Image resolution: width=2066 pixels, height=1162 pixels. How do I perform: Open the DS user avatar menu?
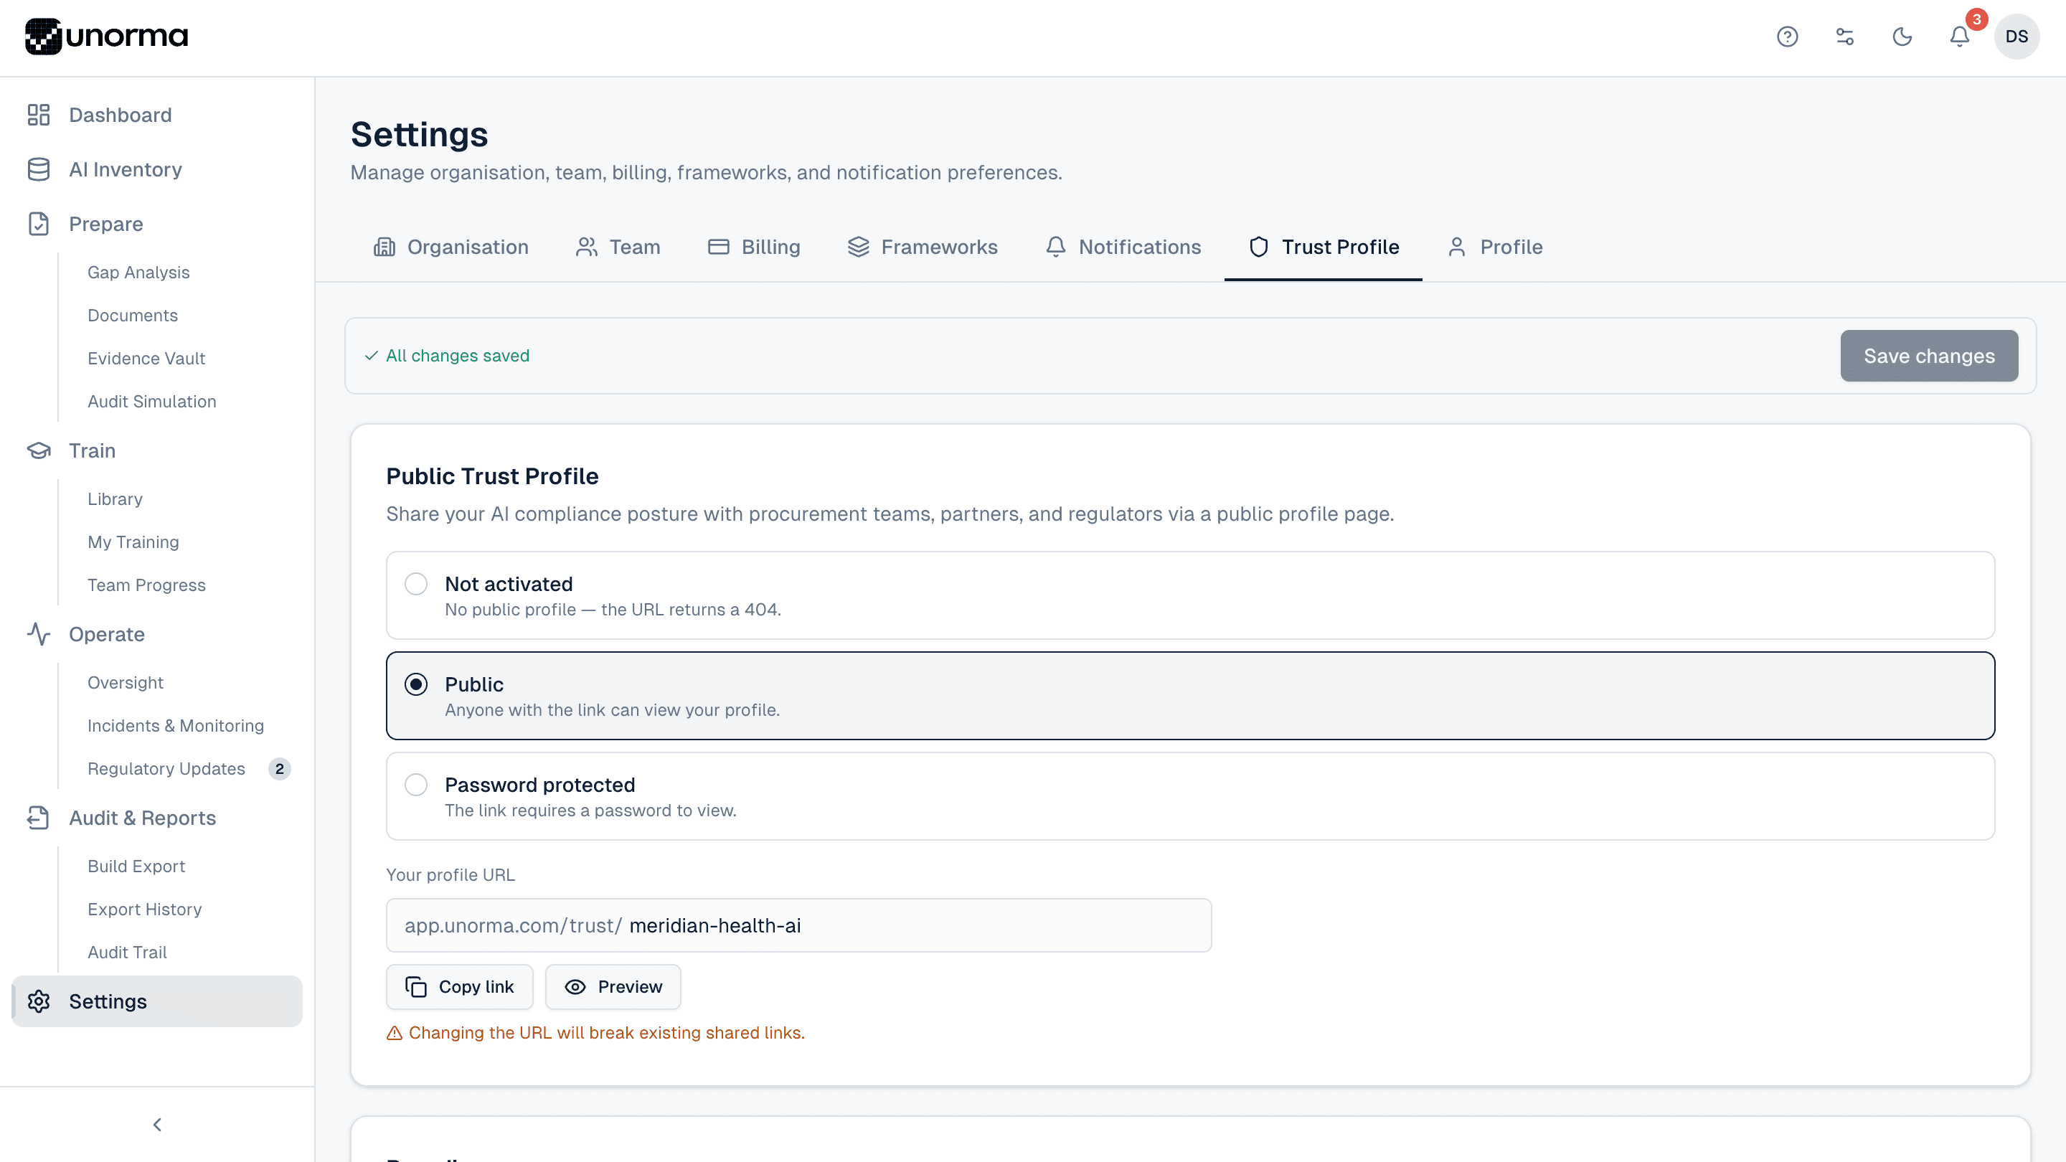pos(2017,36)
